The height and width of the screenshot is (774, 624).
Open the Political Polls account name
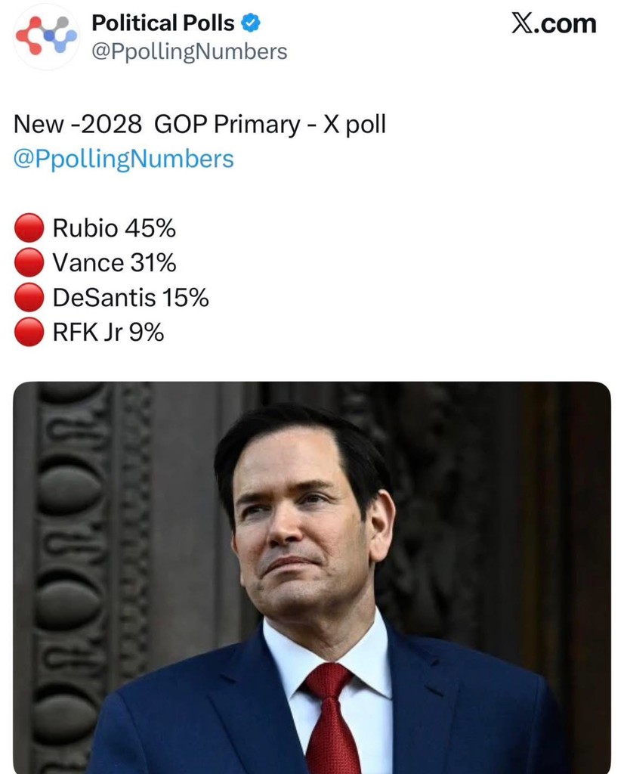[x=162, y=23]
